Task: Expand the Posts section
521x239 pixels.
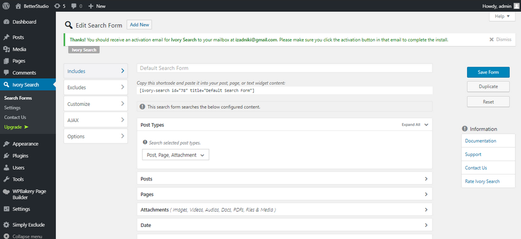Action: [x=284, y=178]
